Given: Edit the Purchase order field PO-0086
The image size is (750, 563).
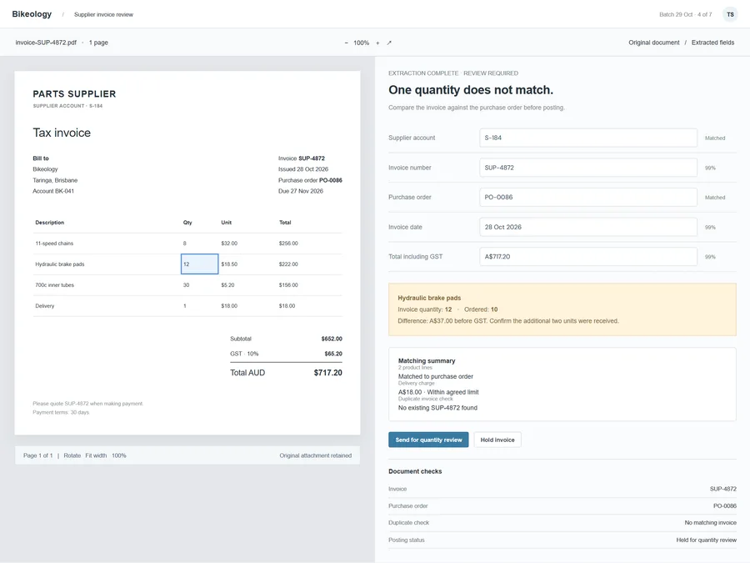Looking at the screenshot, I should 587,197.
